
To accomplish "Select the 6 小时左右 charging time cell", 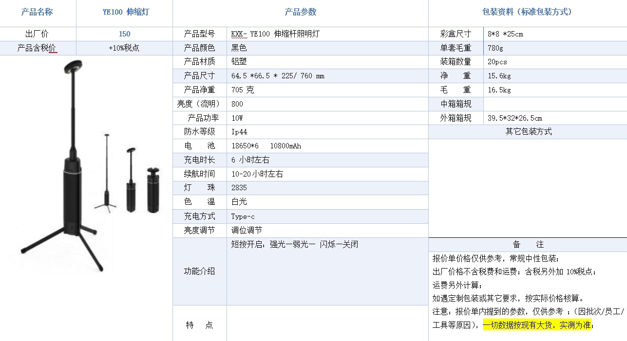I will coord(327,160).
